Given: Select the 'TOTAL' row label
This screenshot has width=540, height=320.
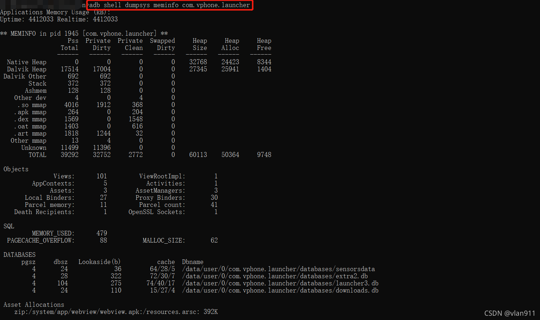Looking at the screenshot, I should pyautogui.click(x=37, y=155).
